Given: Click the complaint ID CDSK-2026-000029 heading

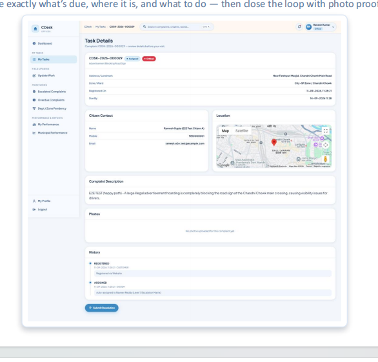Looking at the screenshot, I should pos(106,58).
